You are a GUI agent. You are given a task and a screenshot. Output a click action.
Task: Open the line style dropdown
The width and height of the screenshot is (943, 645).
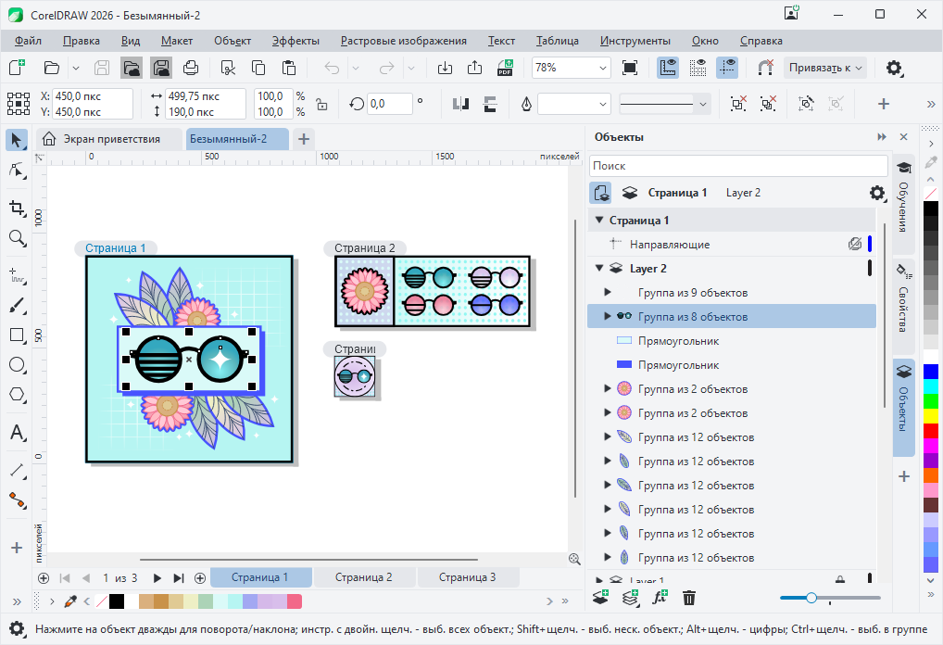pyautogui.click(x=702, y=104)
